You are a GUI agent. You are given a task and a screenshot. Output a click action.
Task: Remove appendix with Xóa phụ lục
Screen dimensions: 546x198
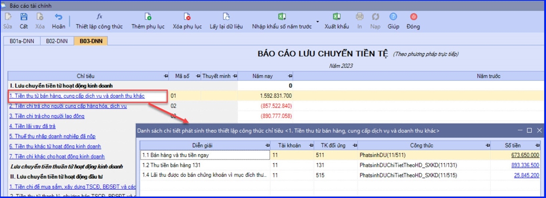tap(187, 22)
